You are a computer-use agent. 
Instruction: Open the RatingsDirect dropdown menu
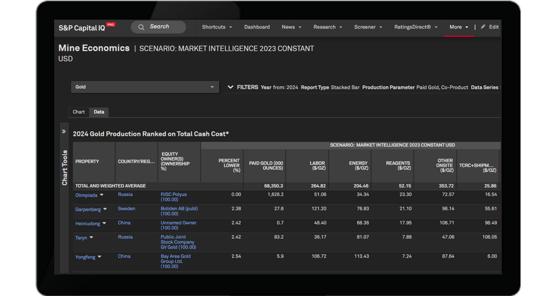[416, 27]
